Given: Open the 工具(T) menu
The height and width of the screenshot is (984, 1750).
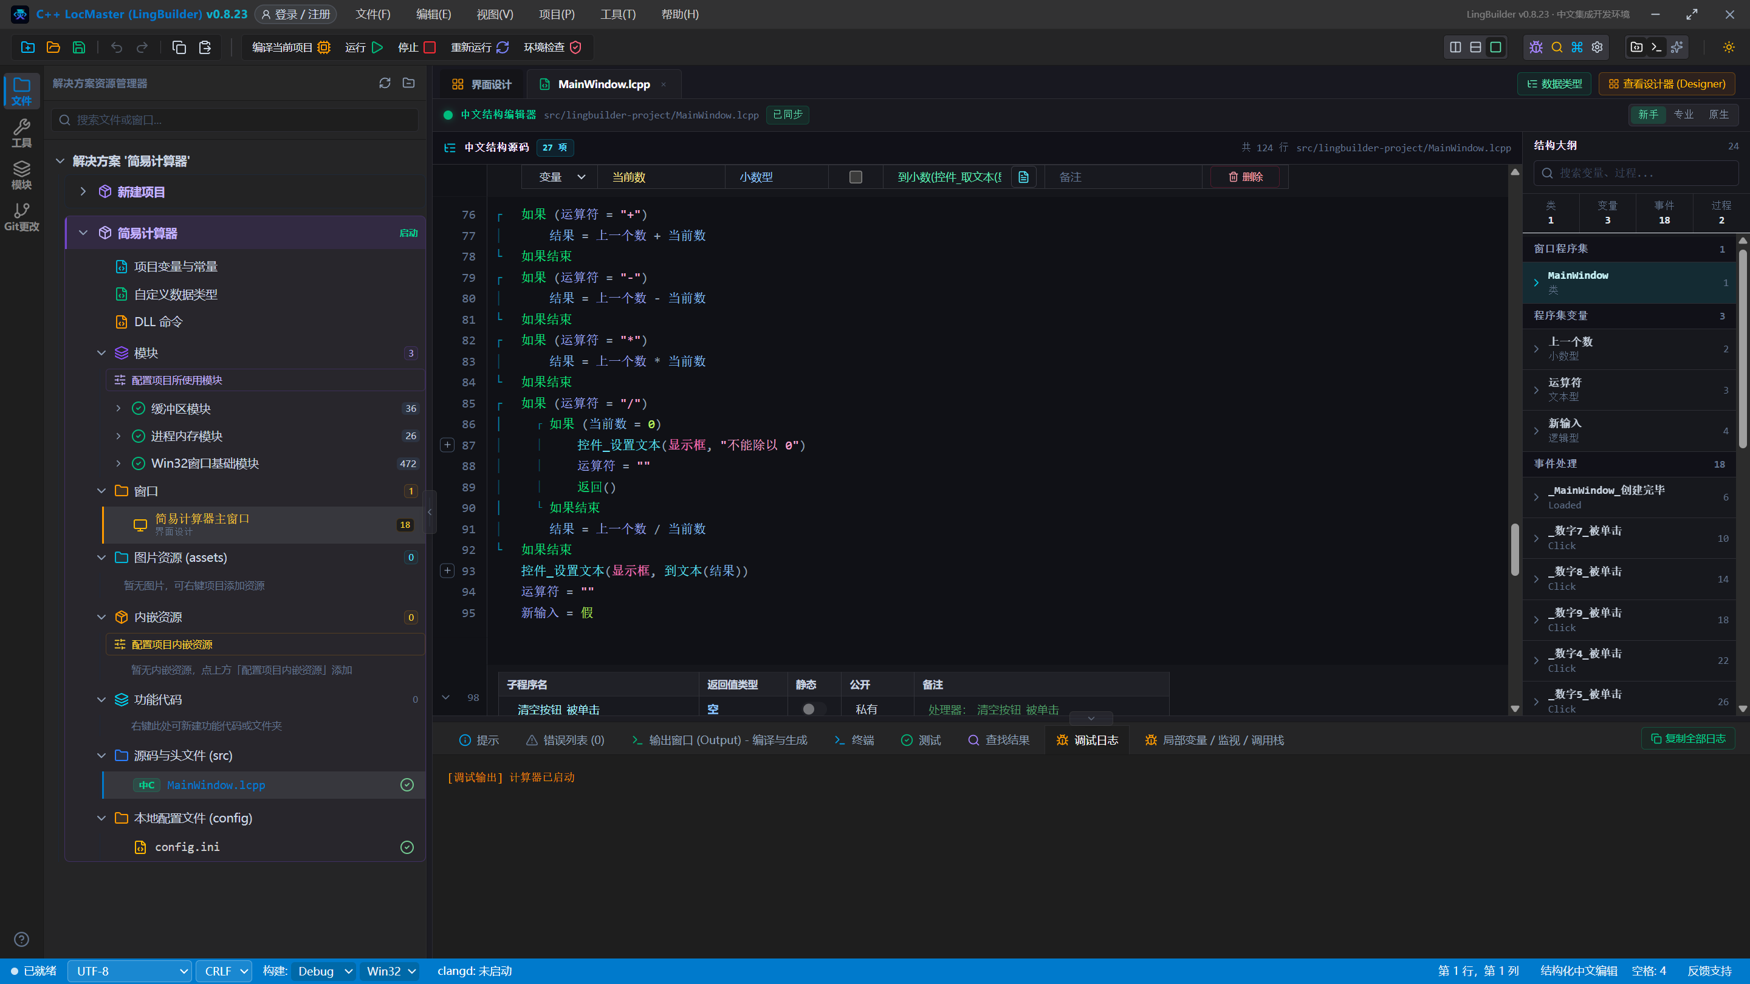Looking at the screenshot, I should click(x=617, y=14).
